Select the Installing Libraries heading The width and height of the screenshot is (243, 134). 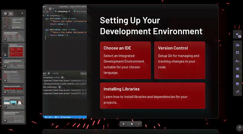121,89
